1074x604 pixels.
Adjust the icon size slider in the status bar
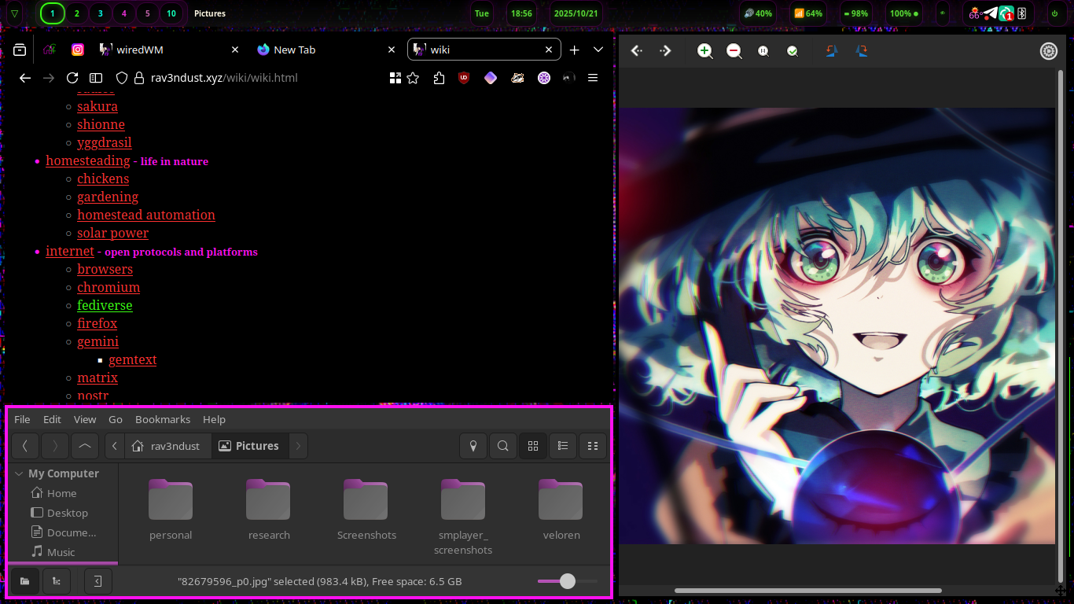click(568, 581)
